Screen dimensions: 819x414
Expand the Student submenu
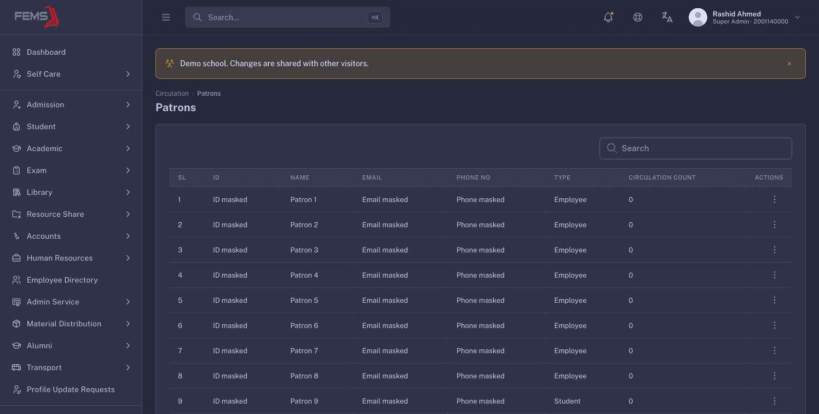click(71, 127)
